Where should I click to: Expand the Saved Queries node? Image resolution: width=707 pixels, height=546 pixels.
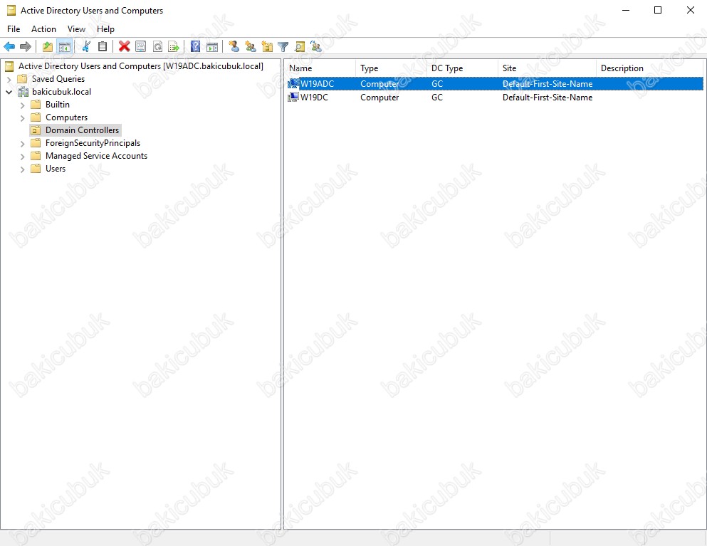[x=9, y=79]
